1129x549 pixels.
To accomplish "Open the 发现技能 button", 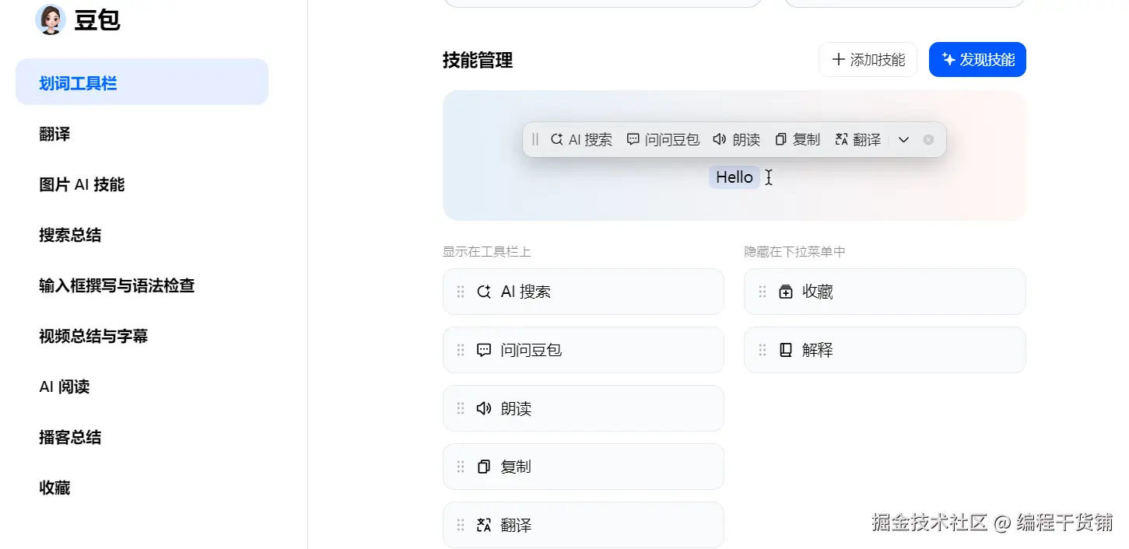I will coord(977,60).
